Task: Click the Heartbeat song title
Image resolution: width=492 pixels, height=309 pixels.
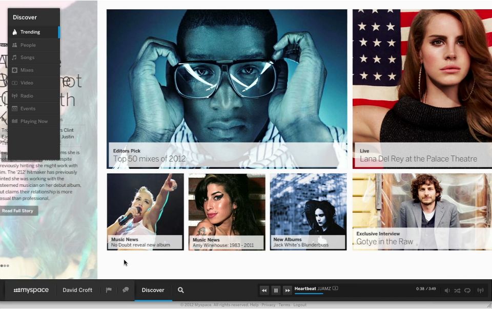Action: pos(305,288)
